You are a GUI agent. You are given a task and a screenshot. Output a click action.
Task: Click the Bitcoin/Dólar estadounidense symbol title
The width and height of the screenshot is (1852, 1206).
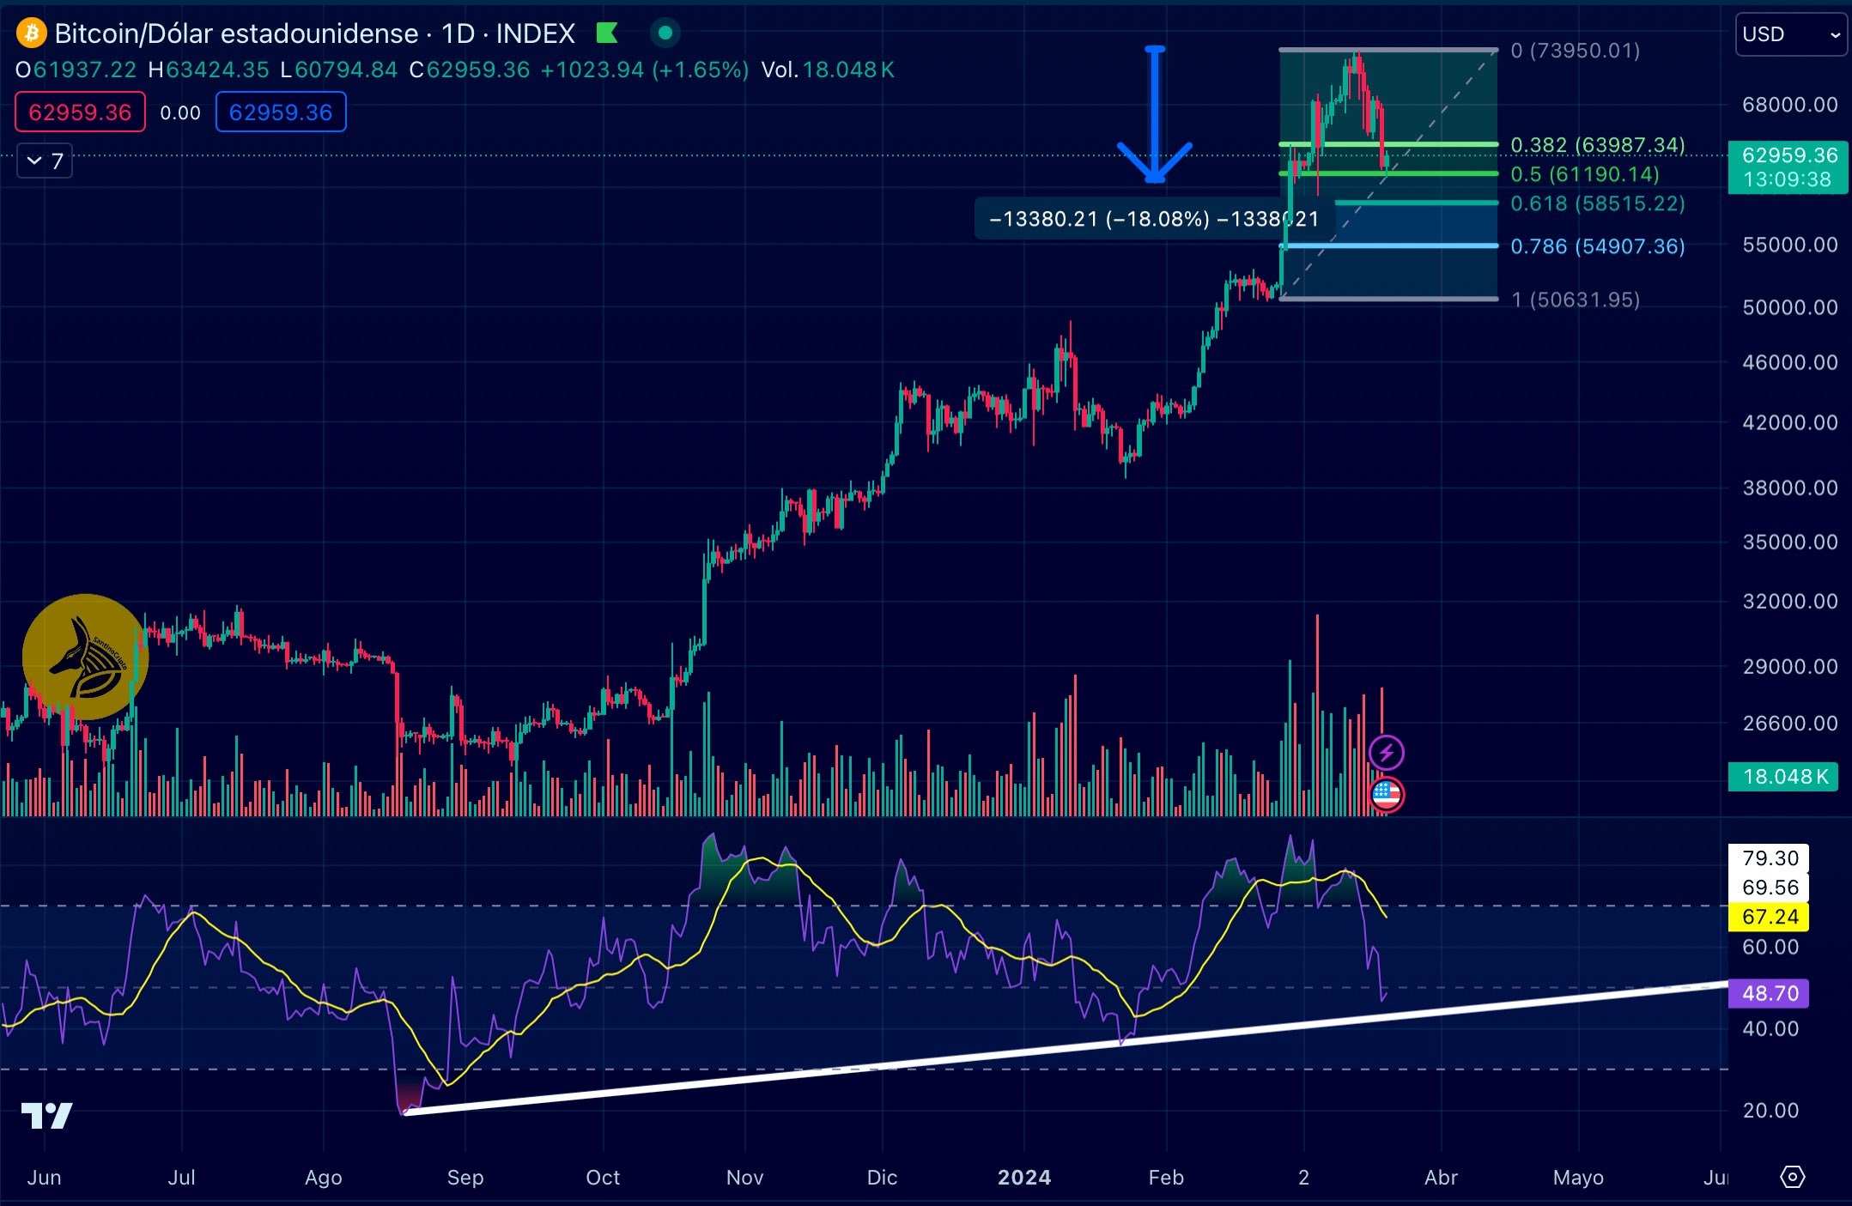[x=236, y=33]
